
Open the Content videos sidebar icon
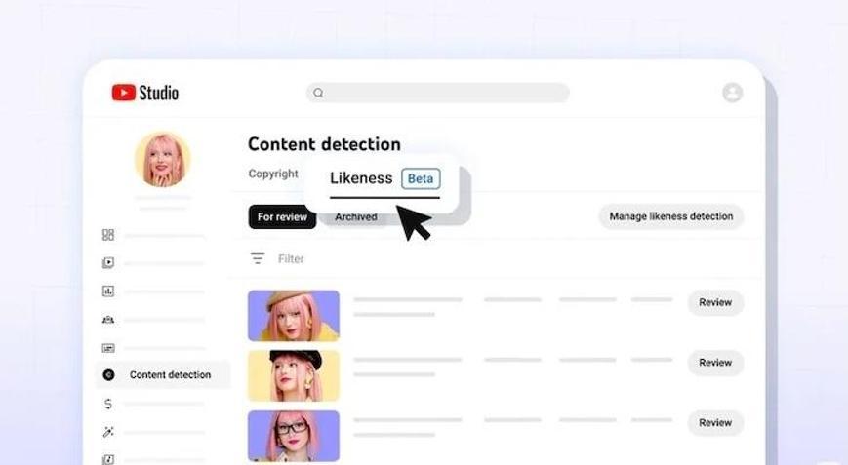coord(108,263)
